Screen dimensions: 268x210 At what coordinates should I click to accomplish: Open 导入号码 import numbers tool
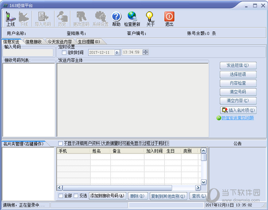pos(43,19)
